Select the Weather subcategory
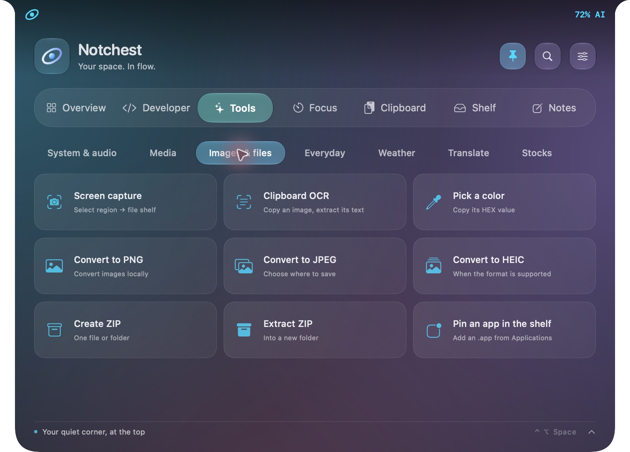This screenshot has height=452, width=630. (x=397, y=153)
